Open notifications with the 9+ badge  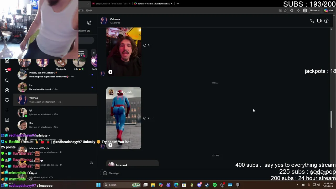(8, 70)
